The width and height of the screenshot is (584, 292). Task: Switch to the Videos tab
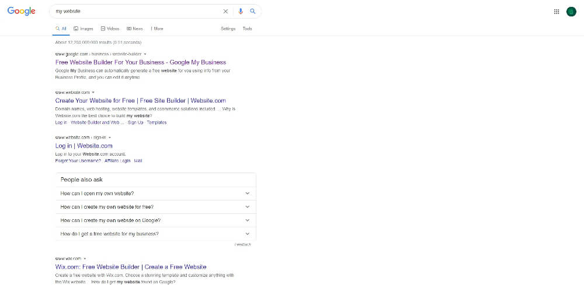click(x=110, y=29)
